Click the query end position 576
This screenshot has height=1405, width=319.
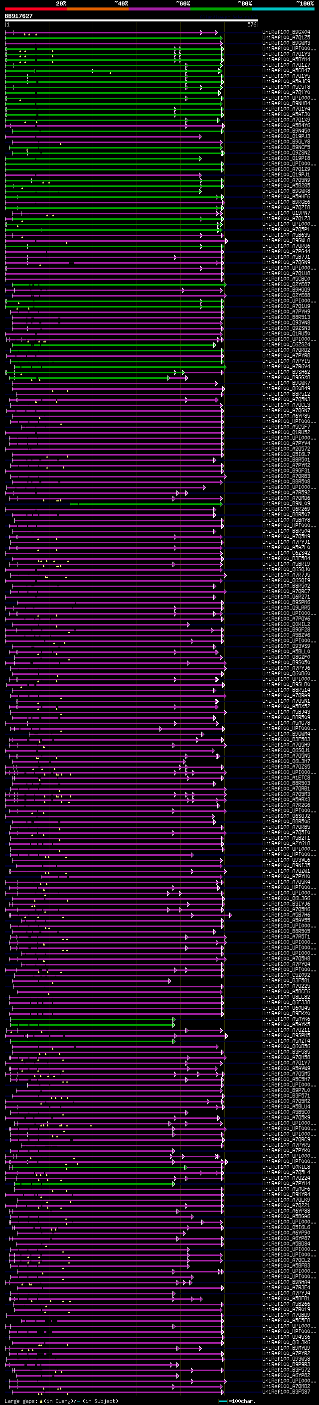coord(252,24)
